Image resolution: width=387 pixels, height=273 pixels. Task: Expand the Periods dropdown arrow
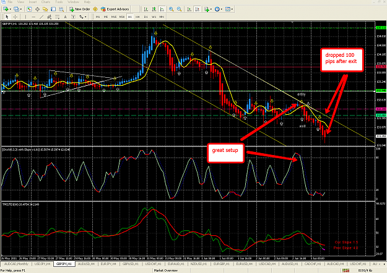[222, 9]
